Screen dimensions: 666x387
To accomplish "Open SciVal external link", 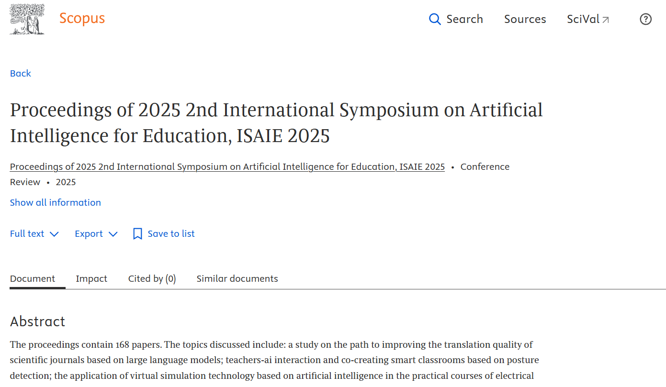I will pyautogui.click(x=588, y=19).
